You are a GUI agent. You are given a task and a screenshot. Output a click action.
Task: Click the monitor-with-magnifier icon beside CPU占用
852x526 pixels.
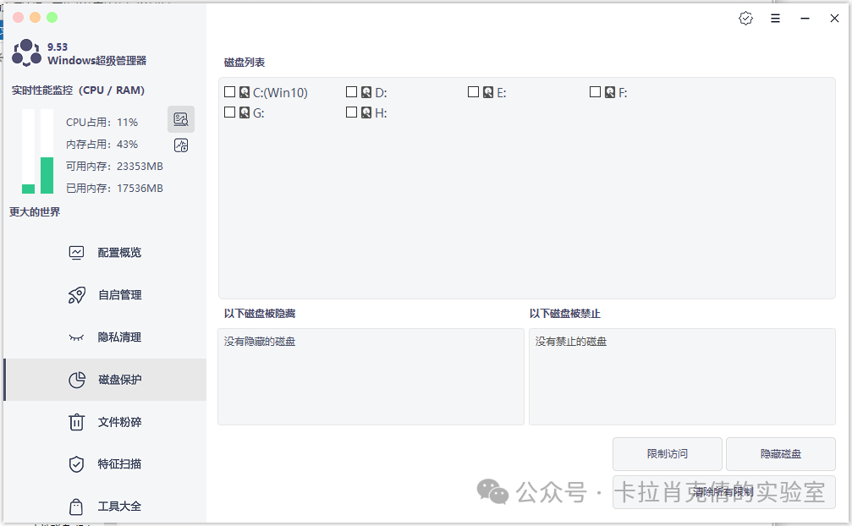(181, 119)
